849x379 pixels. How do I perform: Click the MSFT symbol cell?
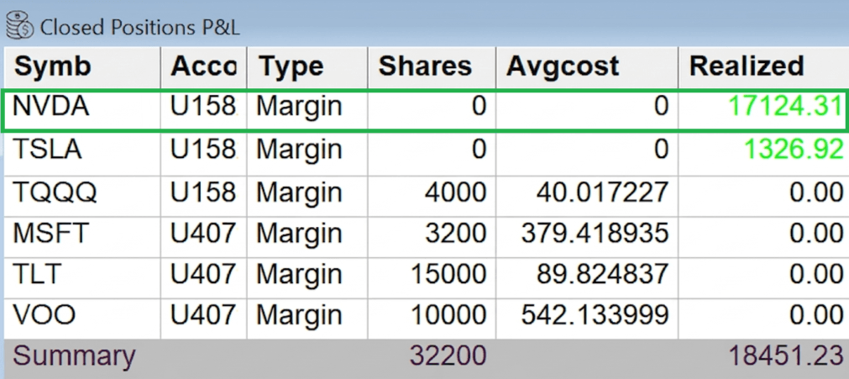click(50, 233)
